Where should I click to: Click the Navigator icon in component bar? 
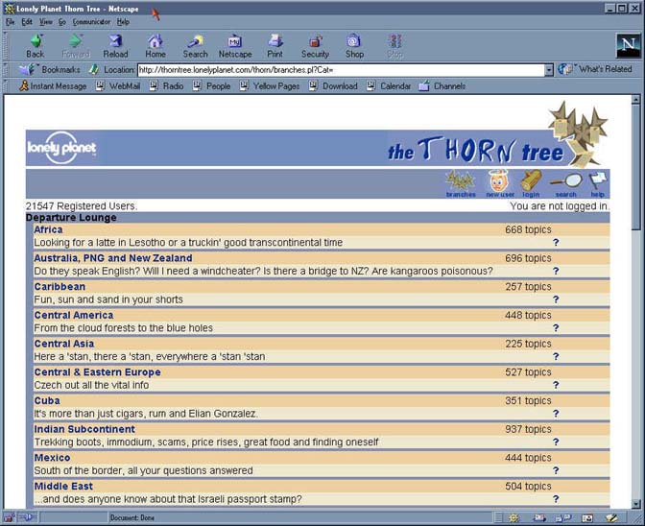pos(514,517)
